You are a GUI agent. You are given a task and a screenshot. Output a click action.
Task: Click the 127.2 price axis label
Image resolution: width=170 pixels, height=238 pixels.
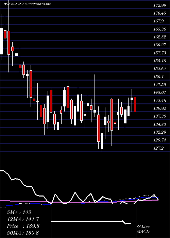click(159, 148)
